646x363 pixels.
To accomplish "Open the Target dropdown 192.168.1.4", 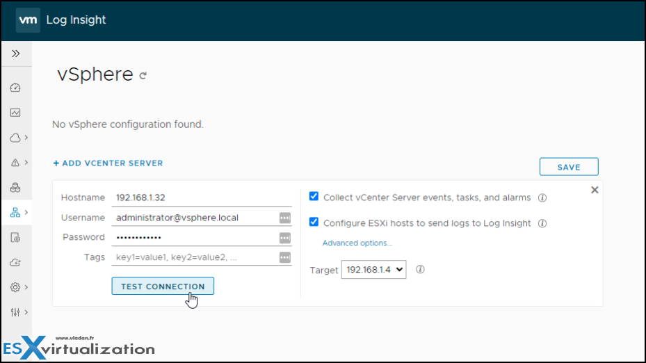I will tap(373, 270).
